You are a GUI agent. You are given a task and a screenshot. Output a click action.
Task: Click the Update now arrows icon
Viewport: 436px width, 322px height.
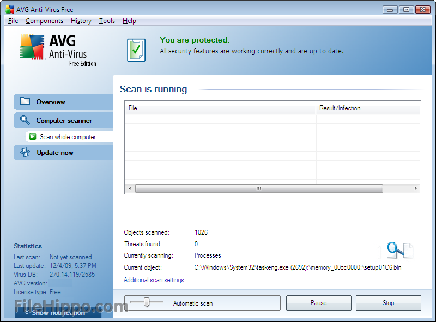point(25,152)
